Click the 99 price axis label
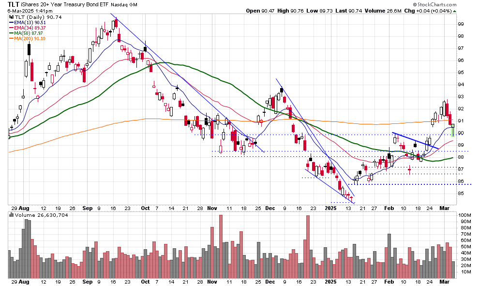This screenshot has height=286, width=479. coord(461,24)
